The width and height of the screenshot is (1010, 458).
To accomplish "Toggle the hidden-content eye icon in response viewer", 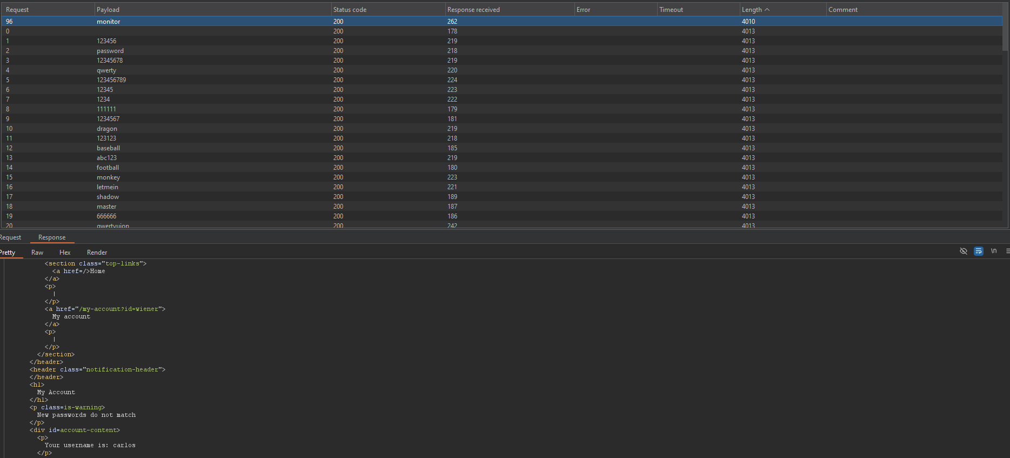I will [x=963, y=251].
